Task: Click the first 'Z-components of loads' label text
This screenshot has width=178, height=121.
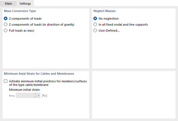Action: coord(25,19)
